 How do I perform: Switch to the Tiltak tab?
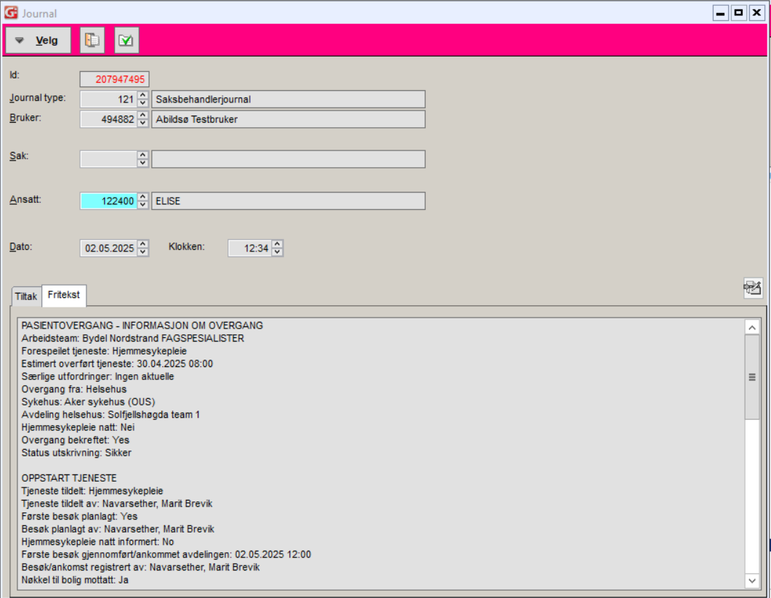tap(26, 296)
